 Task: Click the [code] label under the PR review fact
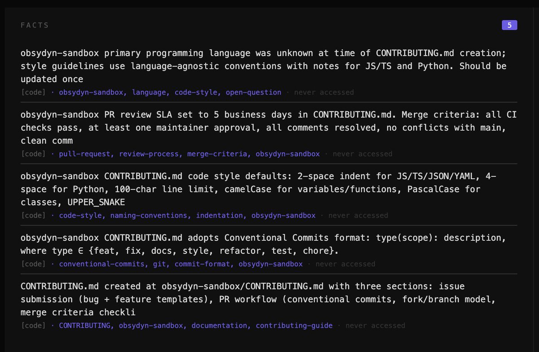coord(33,154)
